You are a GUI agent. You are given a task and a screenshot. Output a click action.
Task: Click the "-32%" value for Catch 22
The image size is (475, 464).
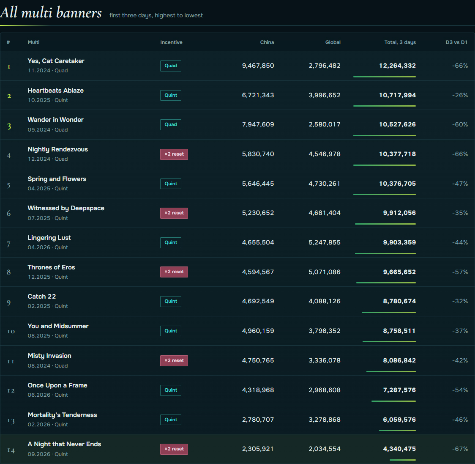pyautogui.click(x=460, y=301)
